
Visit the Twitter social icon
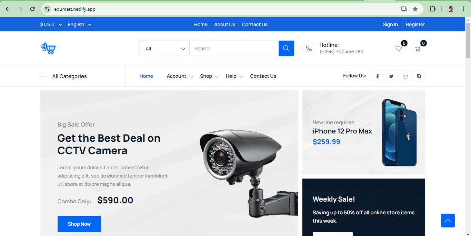click(x=391, y=76)
